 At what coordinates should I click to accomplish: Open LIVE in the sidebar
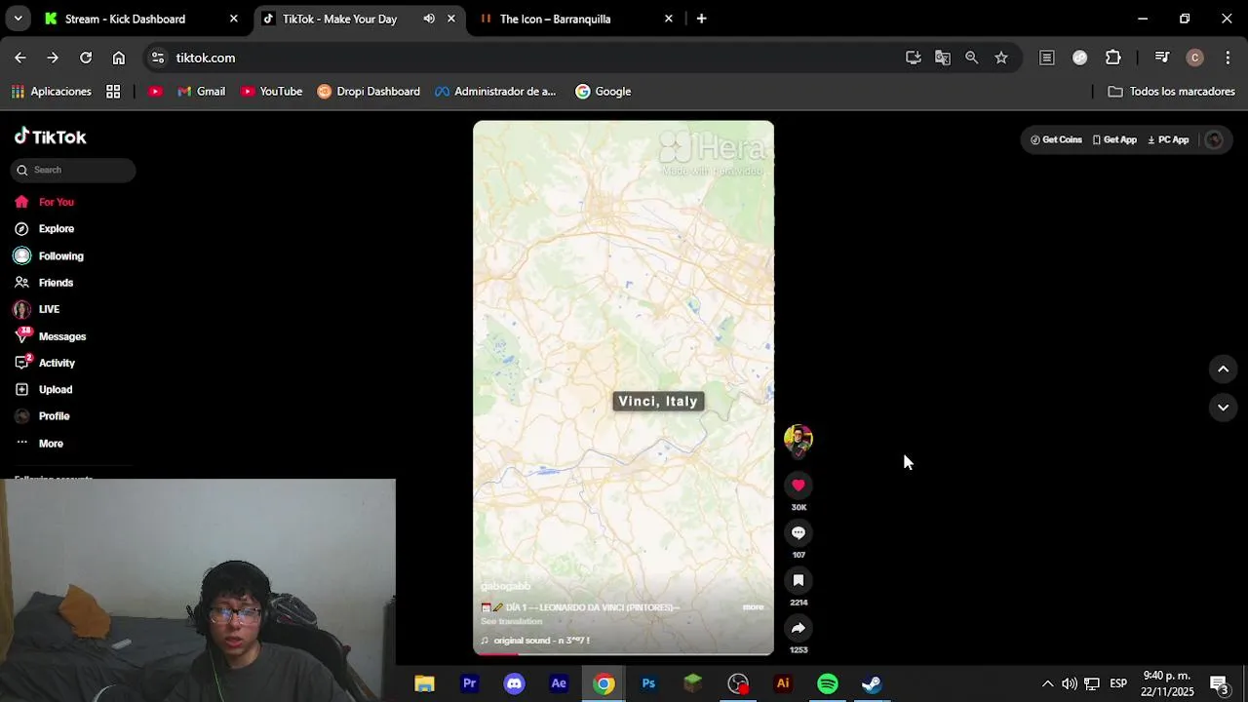click(37, 309)
